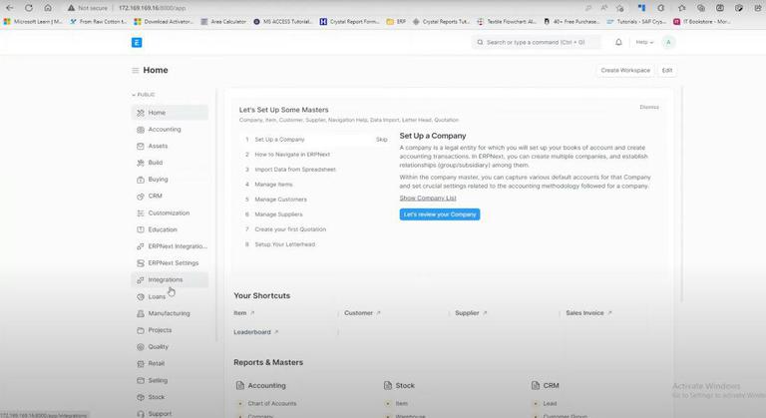The height and width of the screenshot is (418, 766).
Task: Click the Education sidebar icon
Action: 141,229
